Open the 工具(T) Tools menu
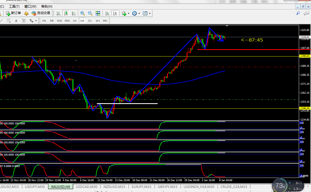This screenshot has width=311, height=192. point(14,6)
